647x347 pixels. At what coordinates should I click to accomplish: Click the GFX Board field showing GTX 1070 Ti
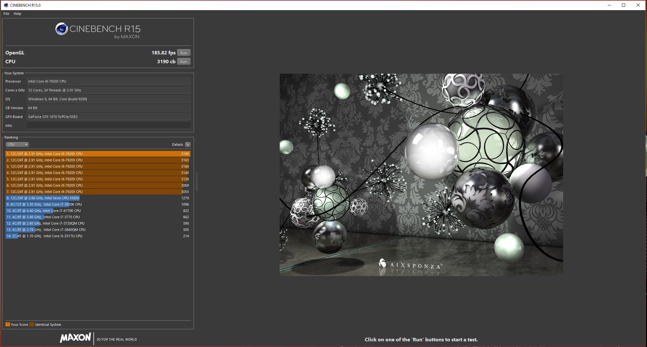coord(109,117)
